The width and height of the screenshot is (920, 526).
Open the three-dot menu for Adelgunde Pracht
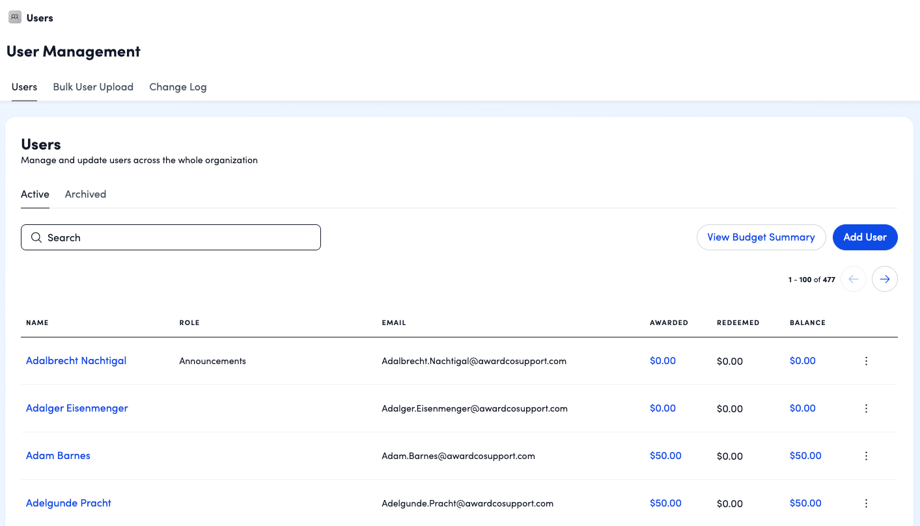866,503
